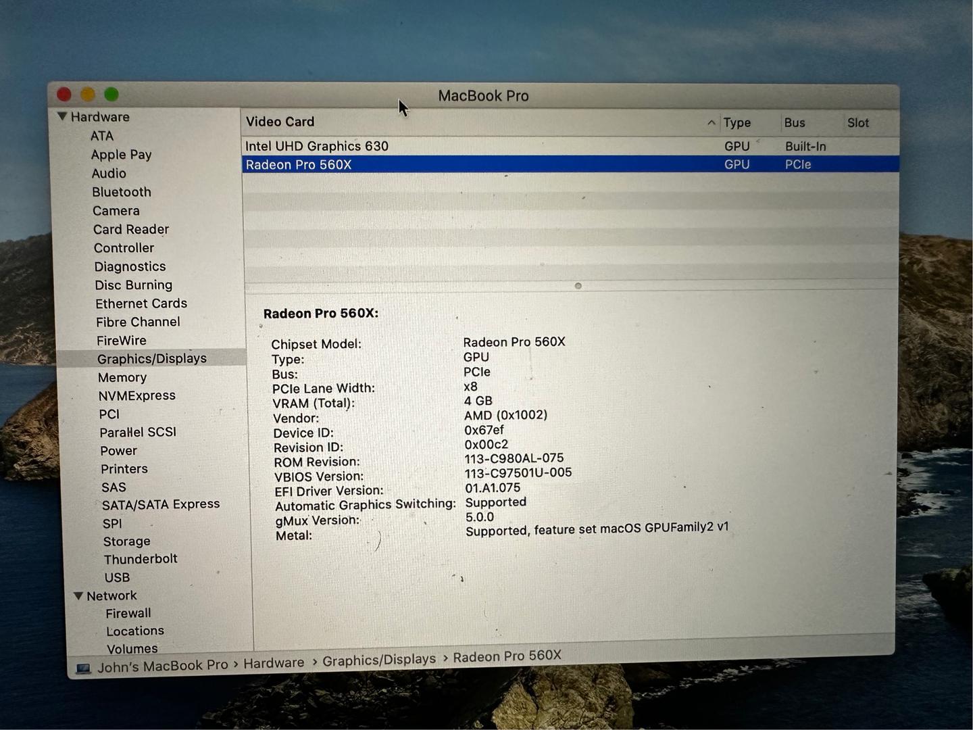Image resolution: width=973 pixels, height=730 pixels.
Task: Click the Radeon Pro 560X: detail heading
Action: click(x=321, y=314)
